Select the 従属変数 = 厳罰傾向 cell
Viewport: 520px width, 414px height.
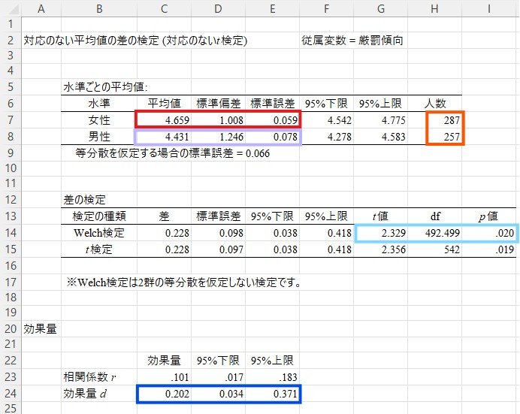pos(352,41)
